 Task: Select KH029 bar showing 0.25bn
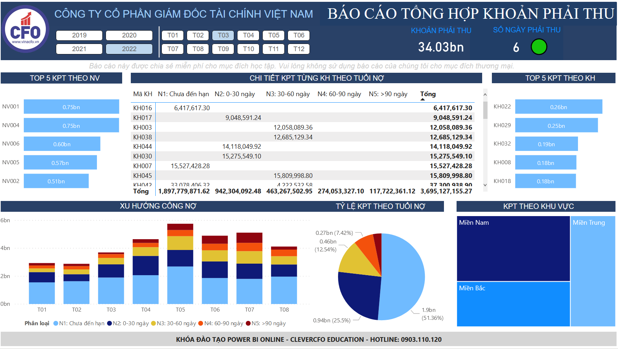point(556,125)
